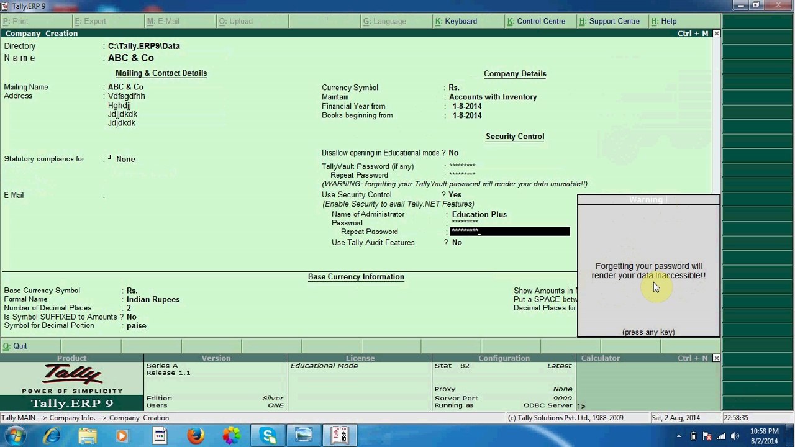Click address line Jdjjdkdk

(122, 114)
